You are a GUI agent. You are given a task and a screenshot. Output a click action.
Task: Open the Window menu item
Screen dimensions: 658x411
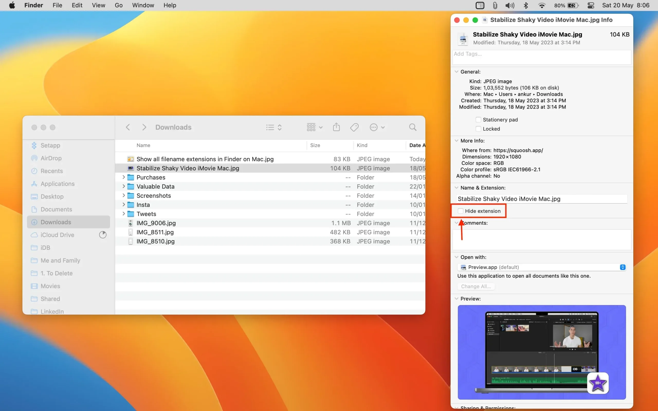143,5
